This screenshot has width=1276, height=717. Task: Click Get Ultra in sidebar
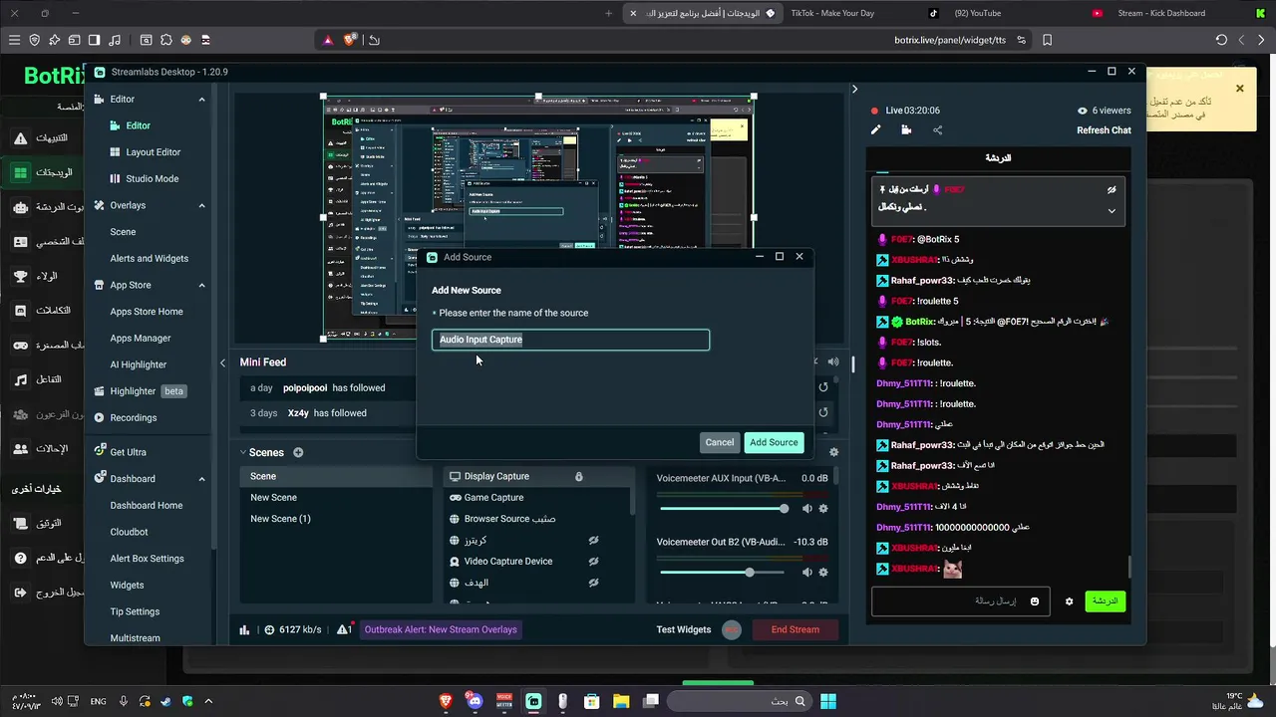pos(128,452)
